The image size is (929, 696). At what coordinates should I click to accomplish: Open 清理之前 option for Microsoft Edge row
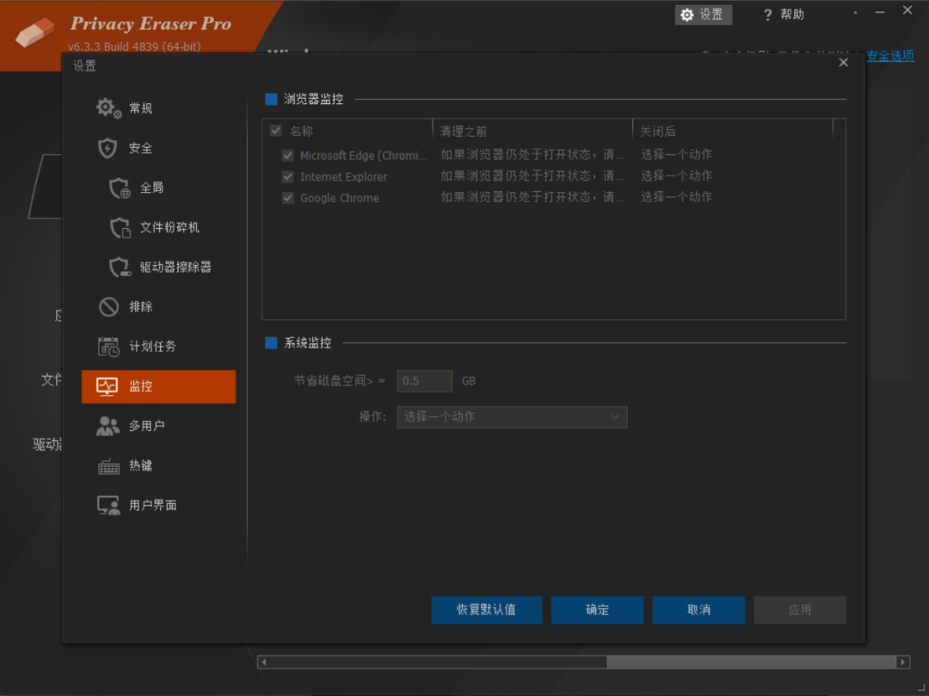[x=532, y=155]
